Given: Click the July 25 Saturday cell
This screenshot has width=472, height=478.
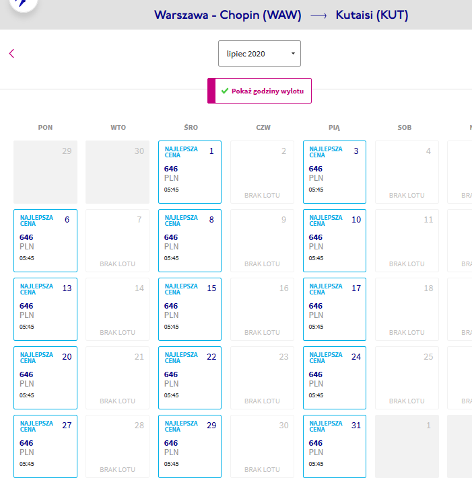Looking at the screenshot, I should pos(407,378).
